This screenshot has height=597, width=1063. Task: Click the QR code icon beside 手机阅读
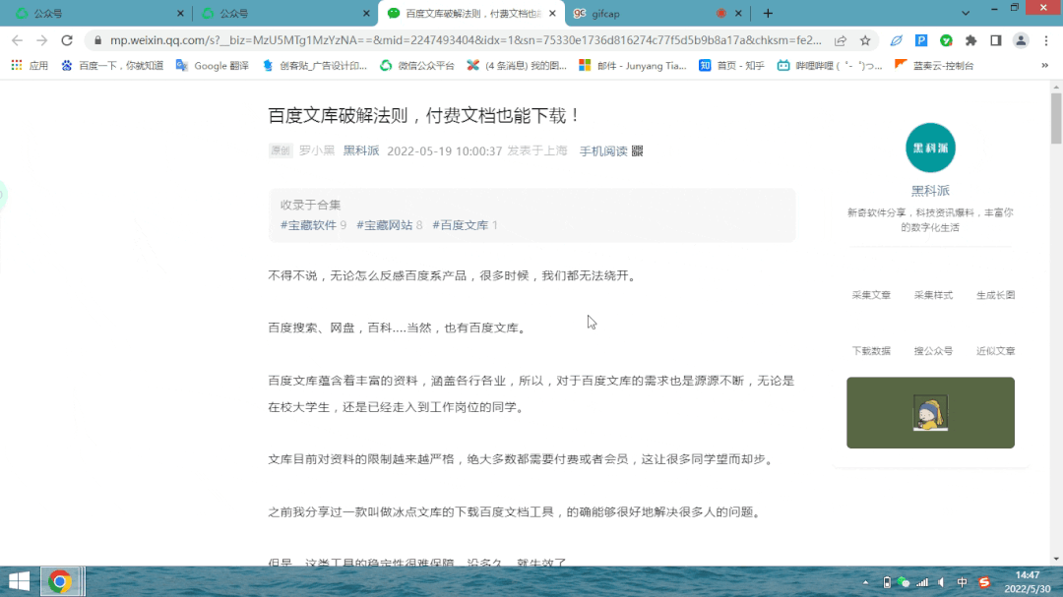click(637, 150)
